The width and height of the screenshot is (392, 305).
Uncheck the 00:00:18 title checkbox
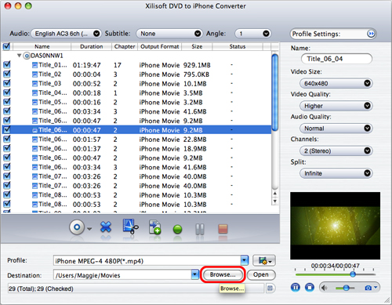(x=7, y=93)
